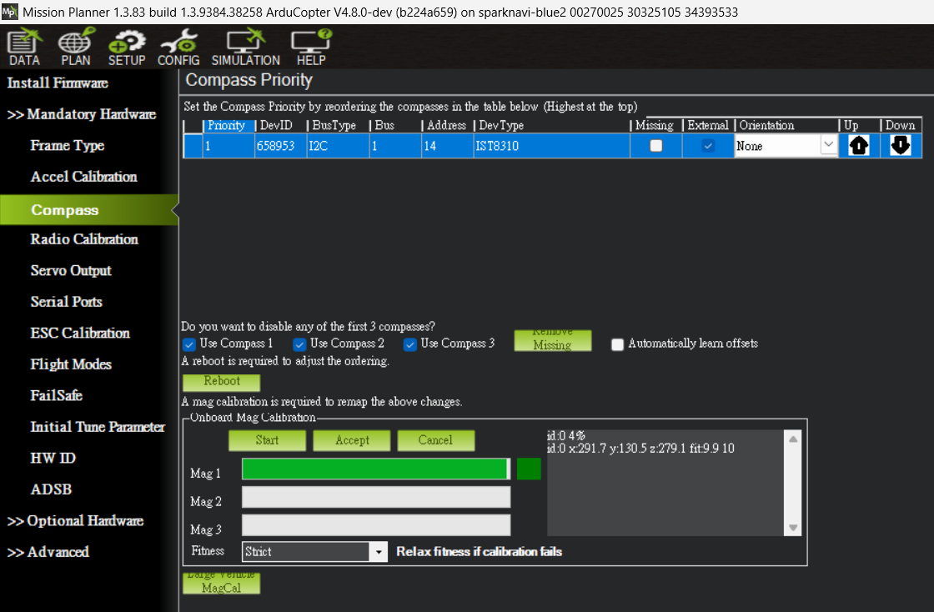Toggle Missing checkbox for IST8310 compass
This screenshot has width=934, height=612.
[x=655, y=146]
